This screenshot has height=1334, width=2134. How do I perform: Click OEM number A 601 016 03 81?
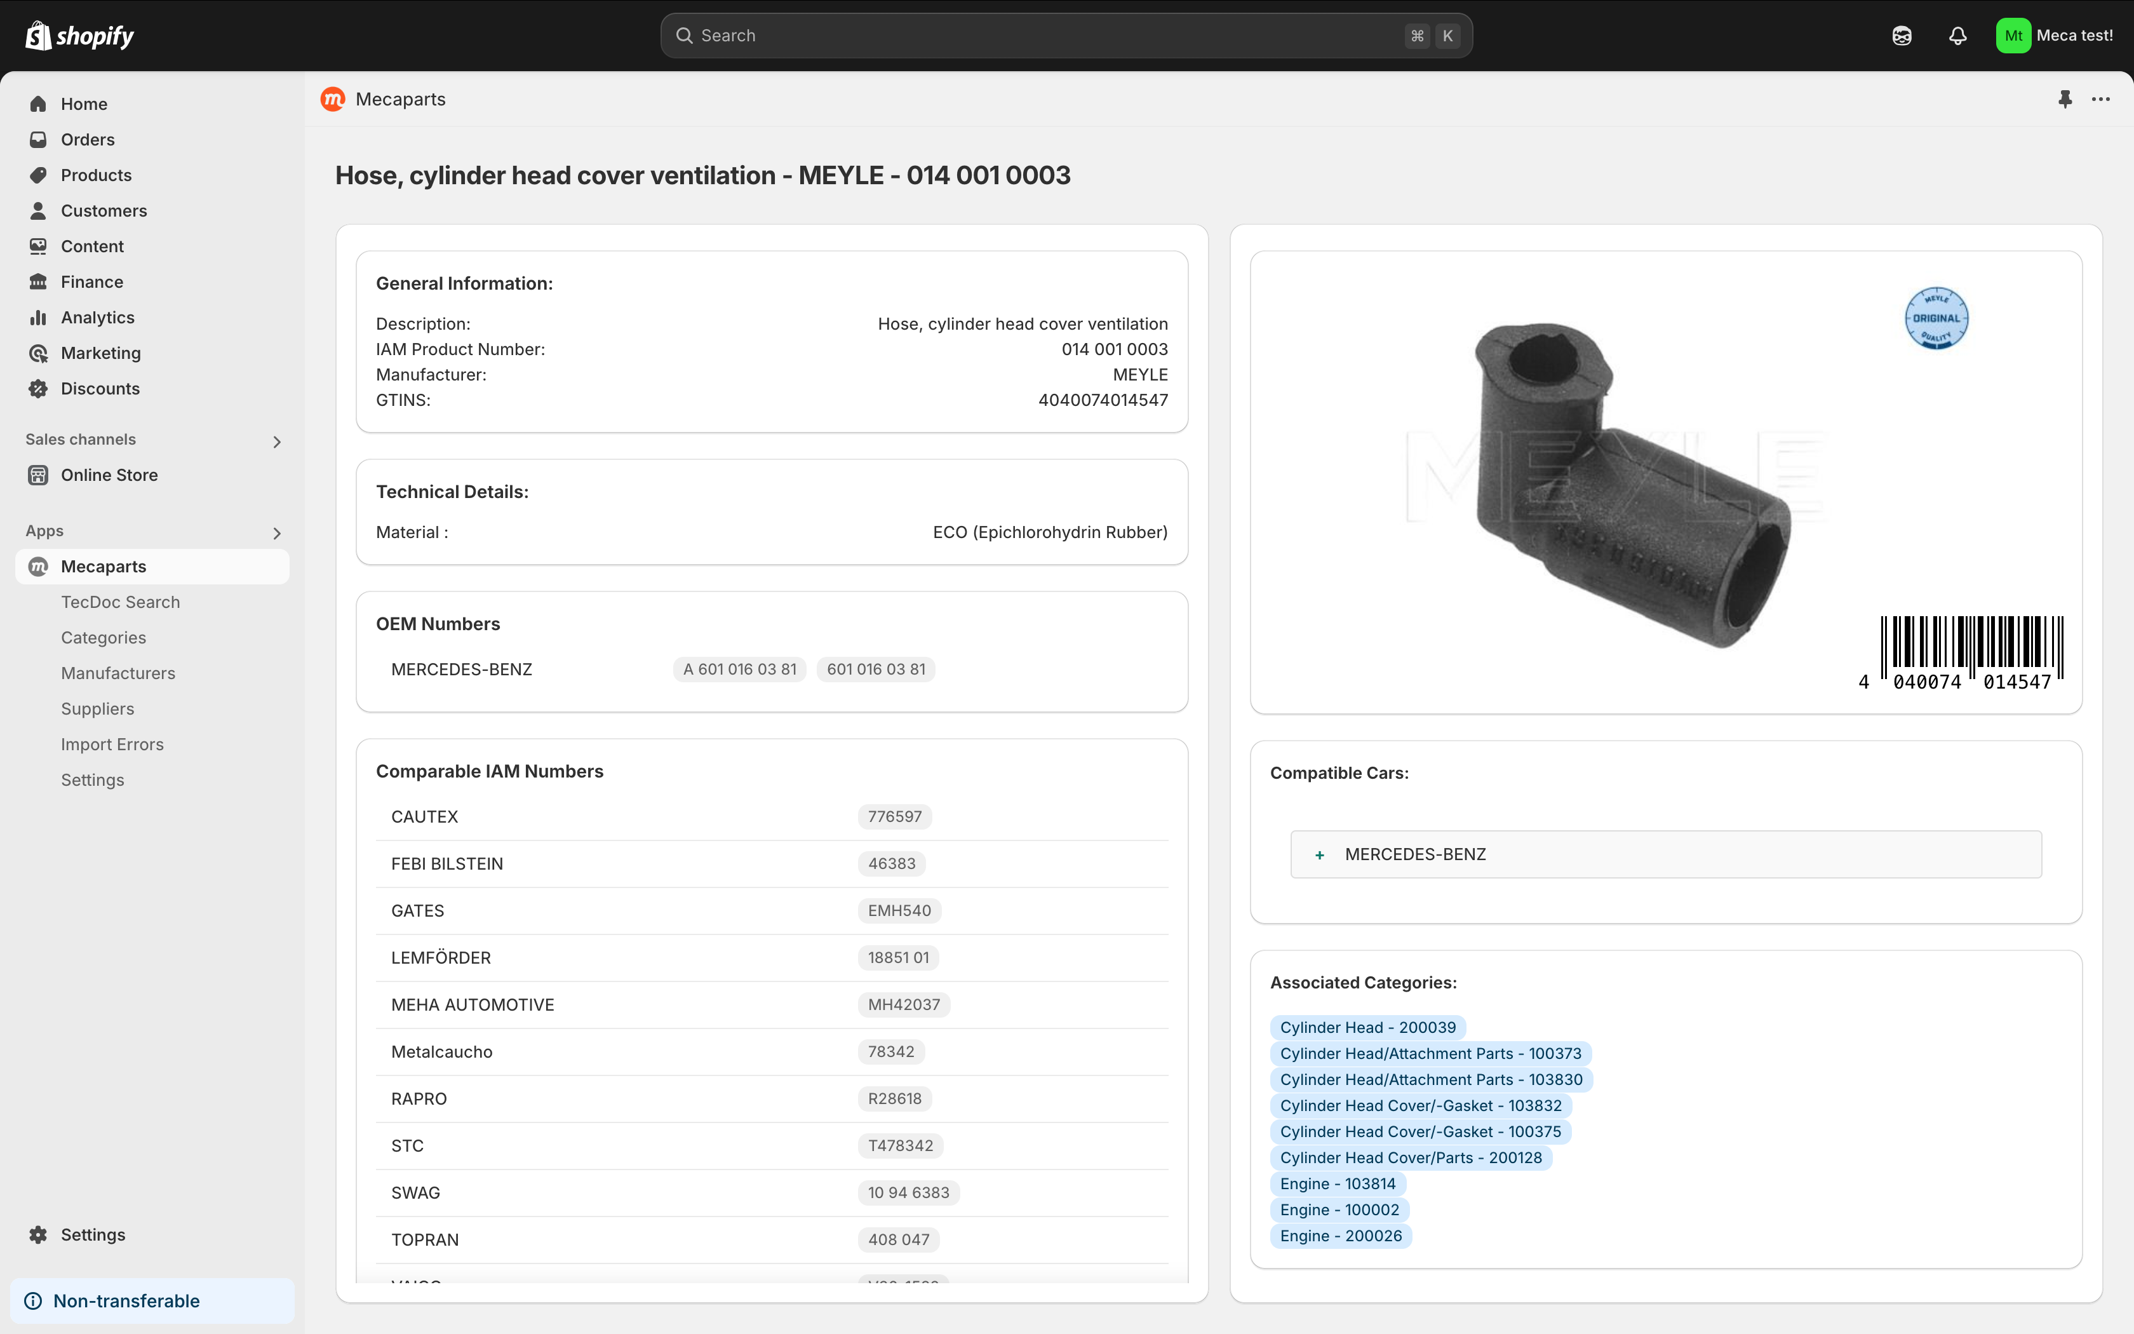pos(739,670)
